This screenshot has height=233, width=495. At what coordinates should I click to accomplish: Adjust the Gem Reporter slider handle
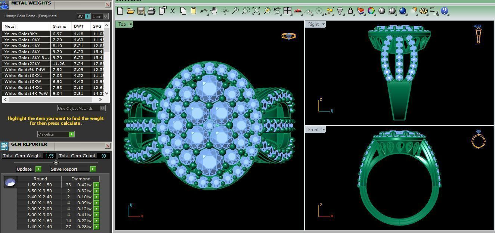click(56, 162)
